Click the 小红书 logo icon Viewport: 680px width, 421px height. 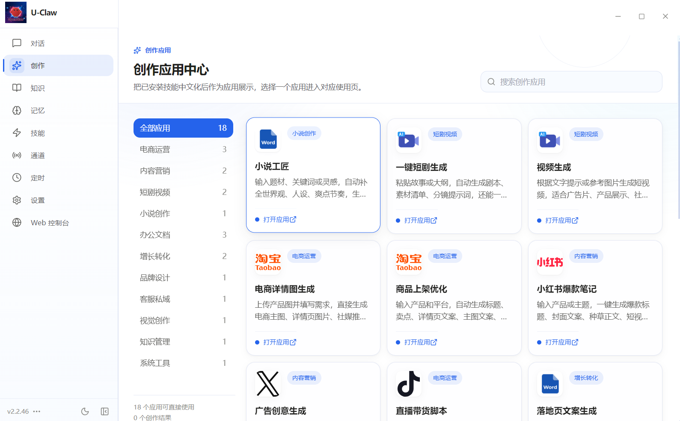550,262
